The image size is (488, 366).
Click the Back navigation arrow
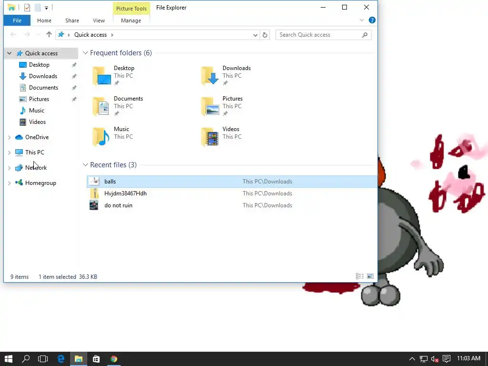(13, 34)
